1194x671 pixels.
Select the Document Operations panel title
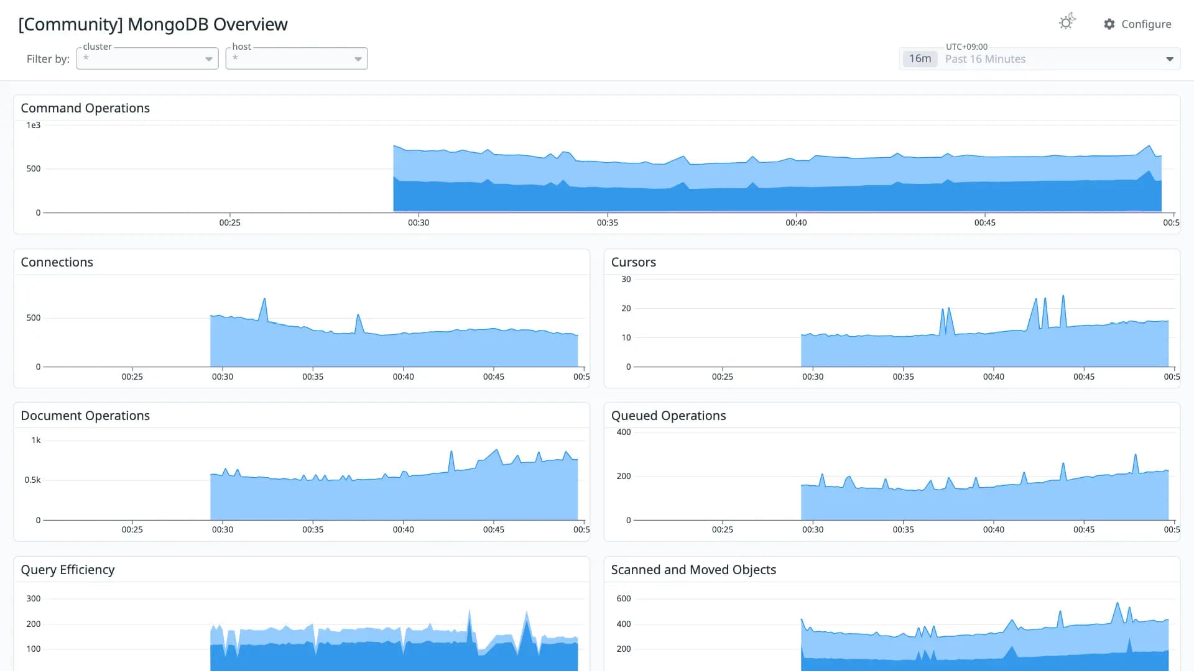tap(85, 416)
